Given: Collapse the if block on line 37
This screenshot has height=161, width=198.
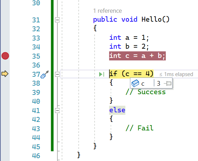Looking at the screenshot, I should click(57, 74).
